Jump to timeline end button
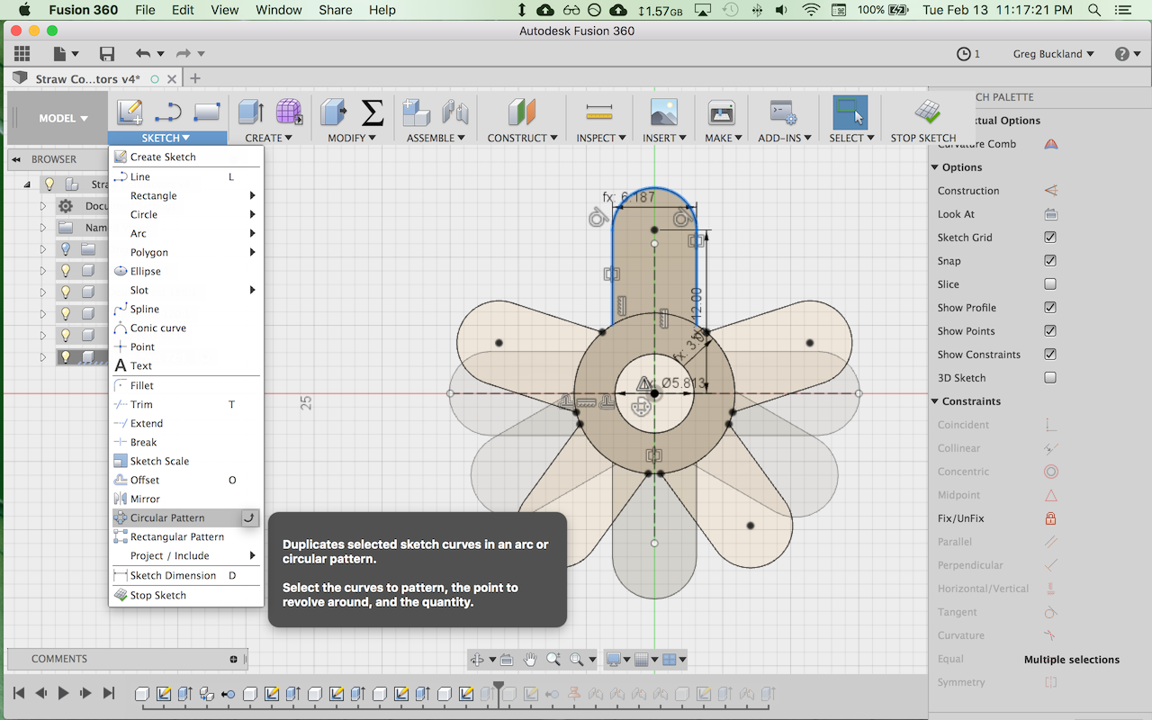 (109, 693)
